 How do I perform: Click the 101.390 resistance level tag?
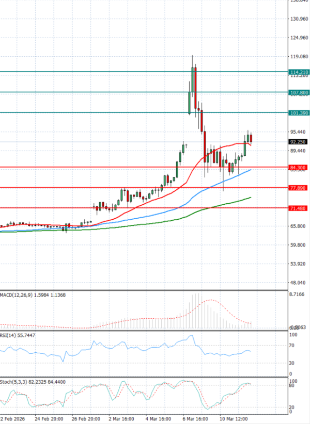coord(299,112)
